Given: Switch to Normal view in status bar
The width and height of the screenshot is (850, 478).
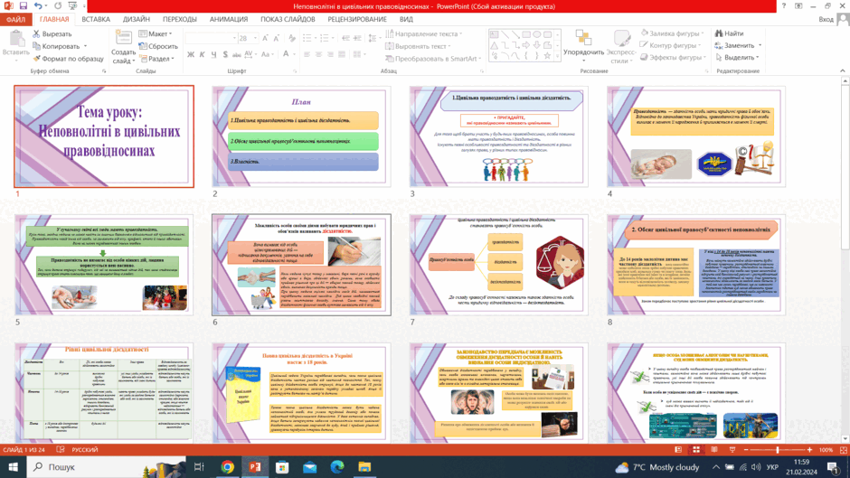Looking at the screenshot, I should click(x=678, y=450).
